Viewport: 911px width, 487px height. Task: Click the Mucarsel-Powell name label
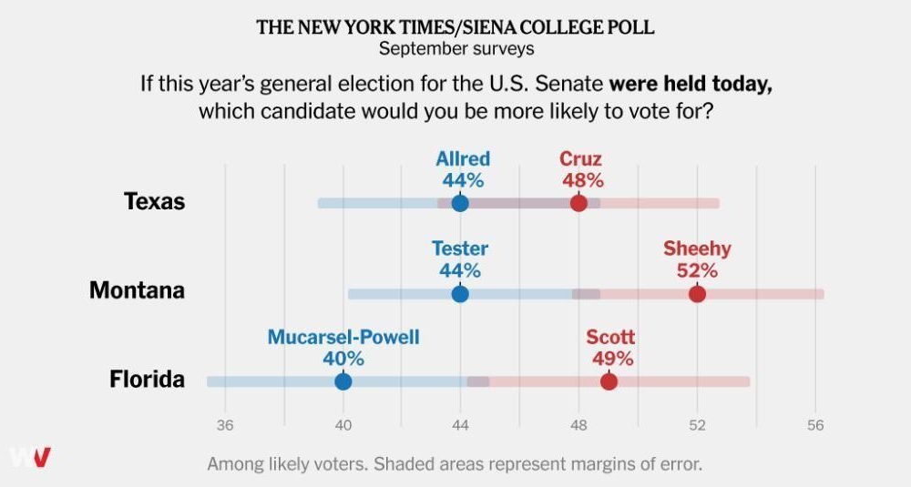tap(343, 337)
